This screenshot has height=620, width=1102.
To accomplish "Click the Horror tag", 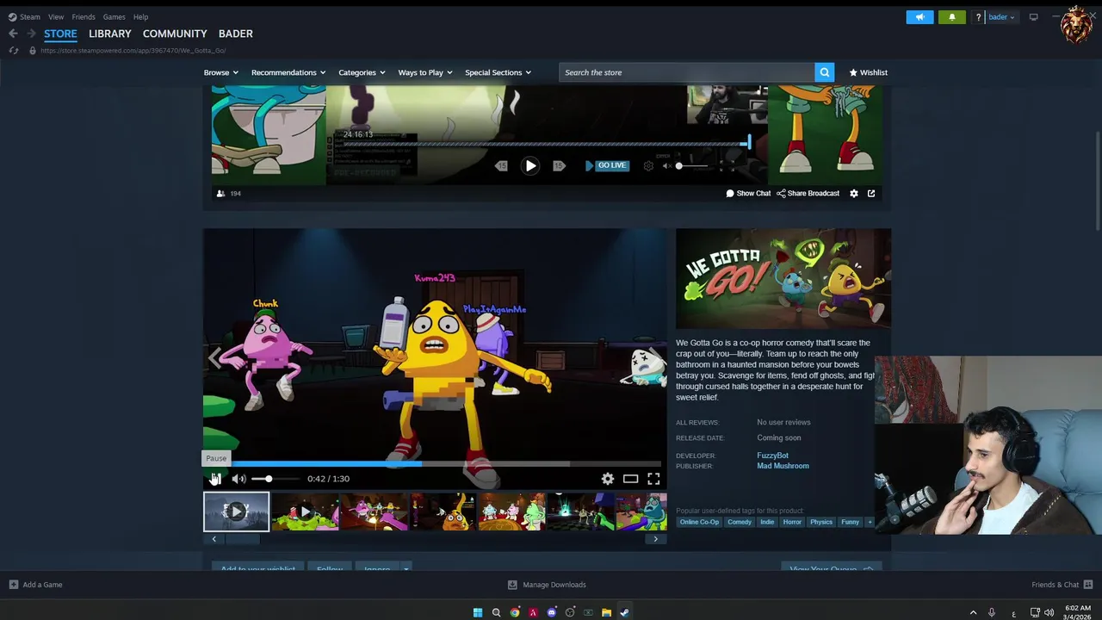I will coord(792,522).
